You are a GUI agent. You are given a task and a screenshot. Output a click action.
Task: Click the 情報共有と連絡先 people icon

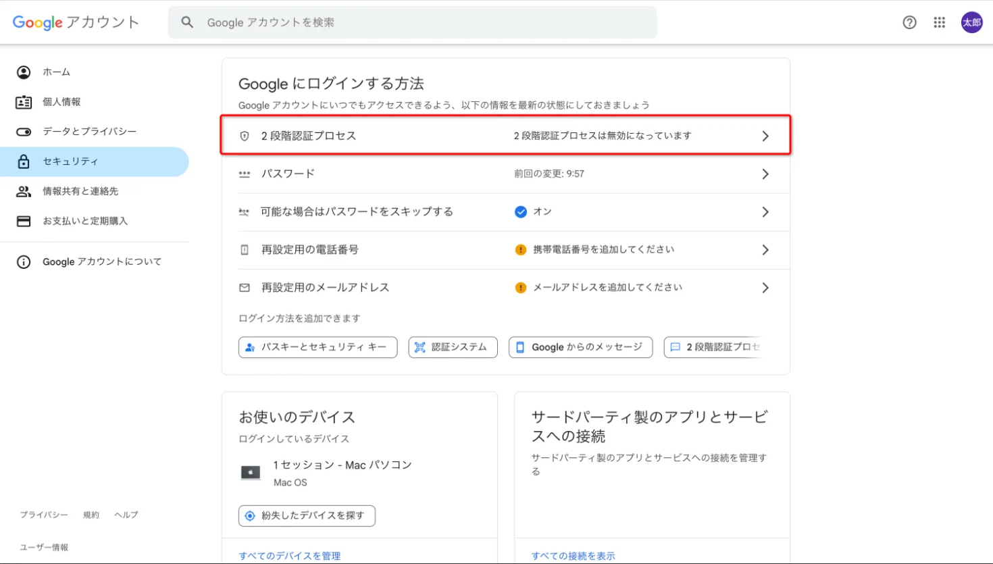(x=24, y=191)
